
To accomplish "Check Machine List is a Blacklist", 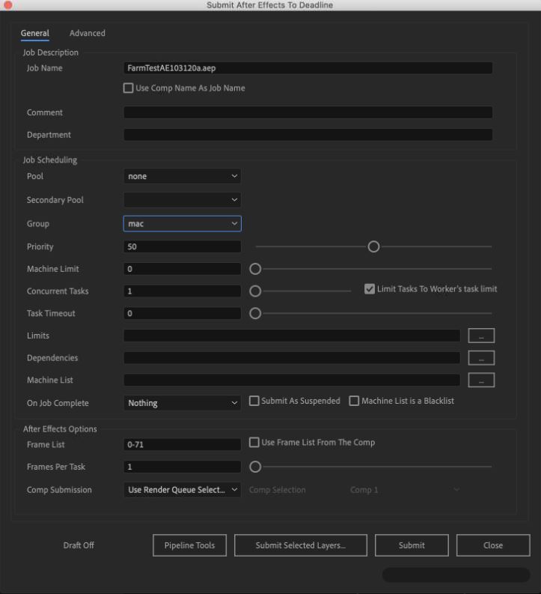I will (354, 401).
